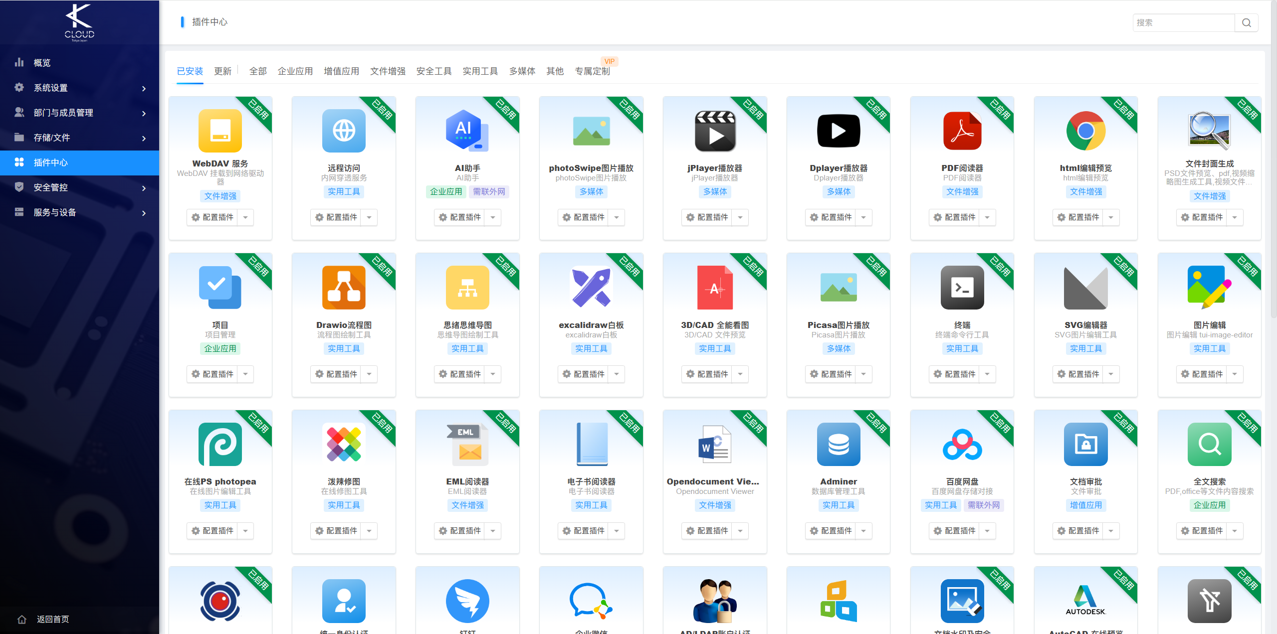The height and width of the screenshot is (634, 1277).
Task: Click the 需联外网 tag on AI助手
Action: click(489, 192)
